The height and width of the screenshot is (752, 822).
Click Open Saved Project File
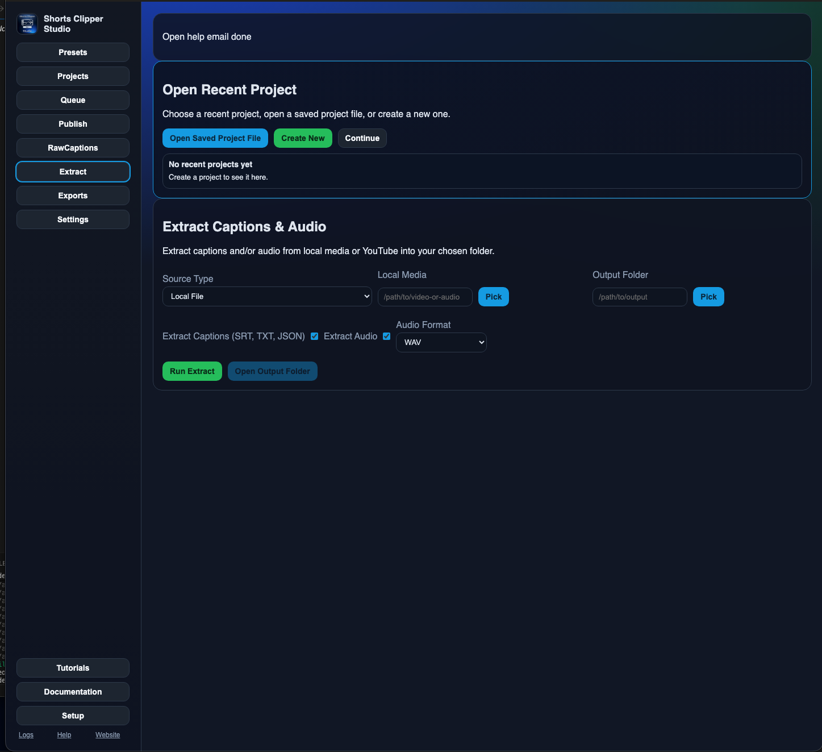tap(215, 138)
